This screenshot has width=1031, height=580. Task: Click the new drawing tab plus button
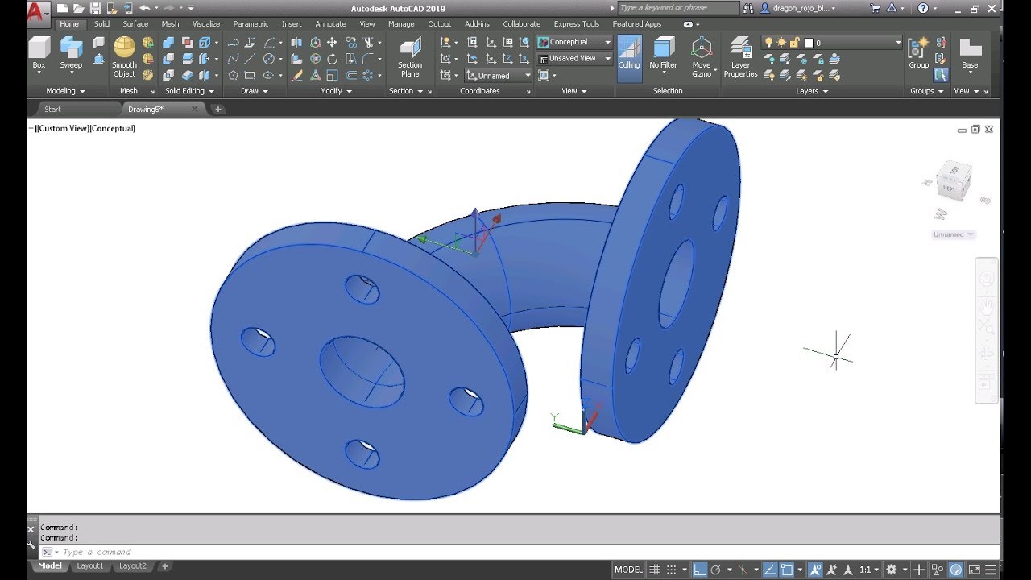(218, 109)
